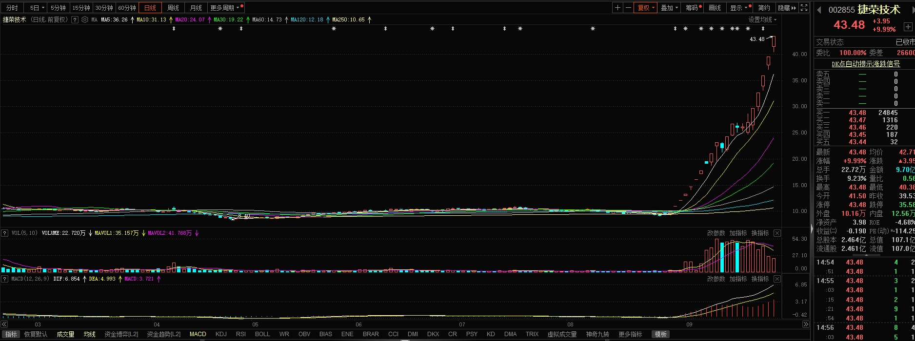Click the help question mark beside 捷荣技术

click(x=75, y=20)
